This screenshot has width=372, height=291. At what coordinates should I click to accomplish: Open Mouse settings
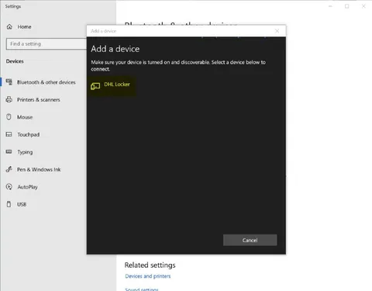click(x=25, y=117)
